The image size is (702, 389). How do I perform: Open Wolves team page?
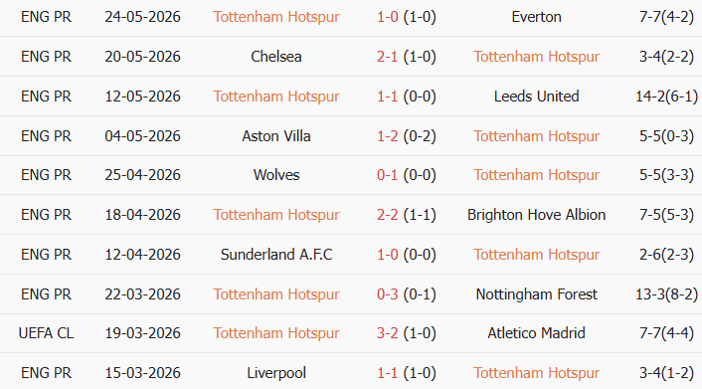click(276, 175)
